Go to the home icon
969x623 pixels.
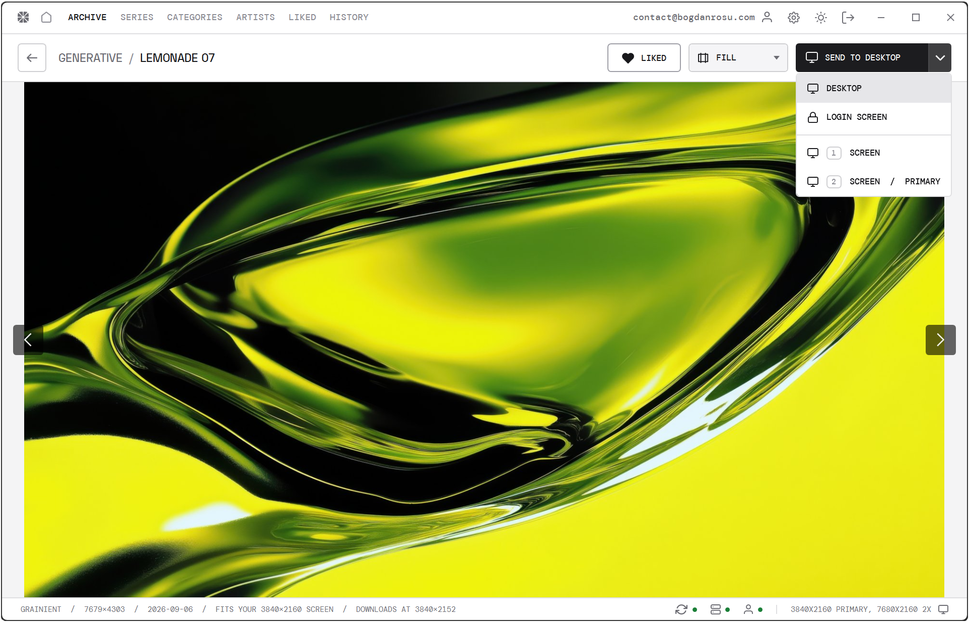pyautogui.click(x=46, y=17)
